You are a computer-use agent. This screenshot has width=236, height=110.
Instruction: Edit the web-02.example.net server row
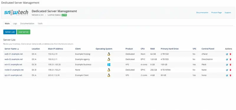tap(227, 59)
